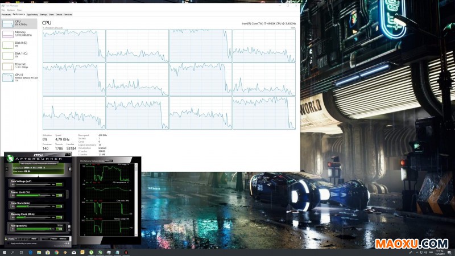Toggle the profile lock icon in Afterburner
This screenshot has height=256, width=455.
click(6, 238)
